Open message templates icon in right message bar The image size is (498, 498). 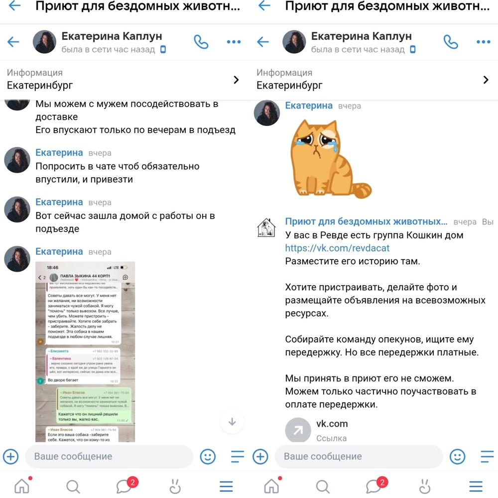tap(487, 457)
